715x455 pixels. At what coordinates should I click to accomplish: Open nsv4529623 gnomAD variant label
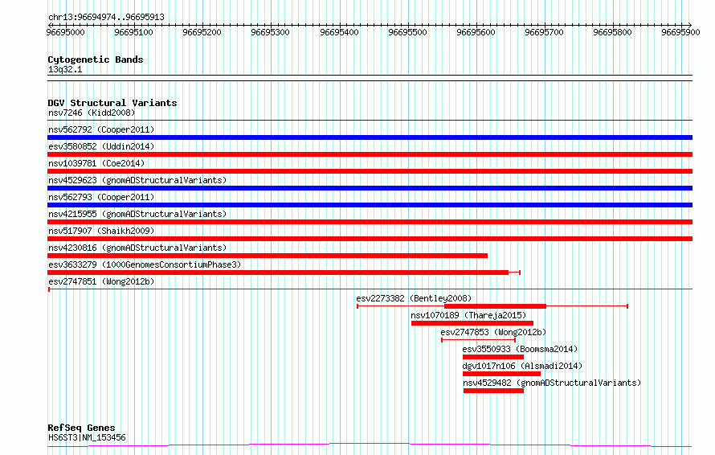click(x=137, y=180)
